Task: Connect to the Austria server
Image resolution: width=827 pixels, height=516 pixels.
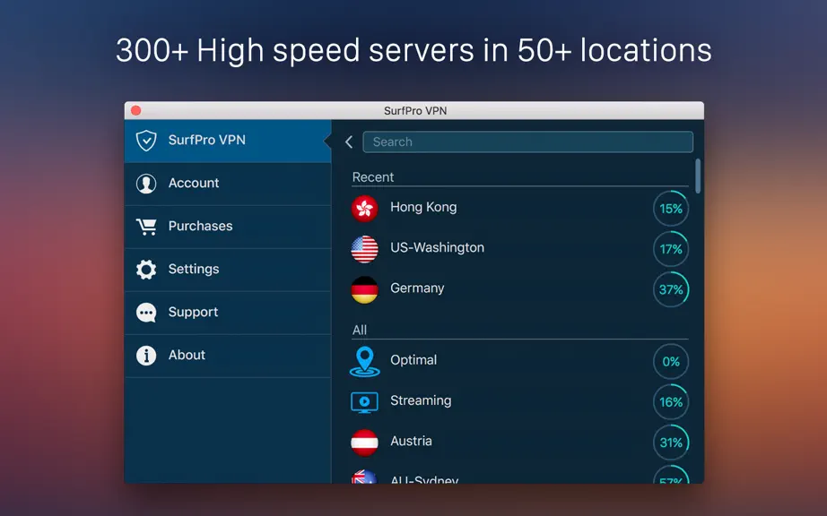Action: 520,442
